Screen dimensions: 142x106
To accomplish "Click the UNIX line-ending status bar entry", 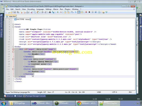I will coord(99,92).
